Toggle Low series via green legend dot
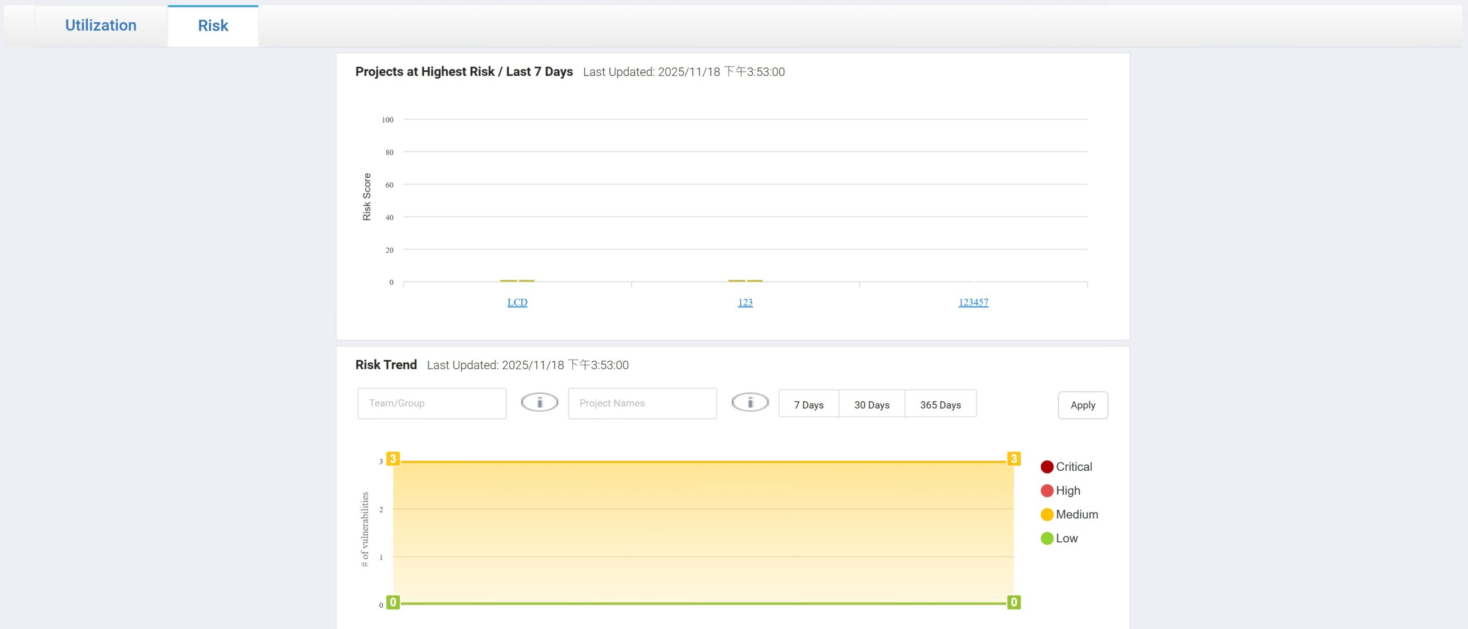Viewport: 1468px width, 629px height. tap(1047, 538)
